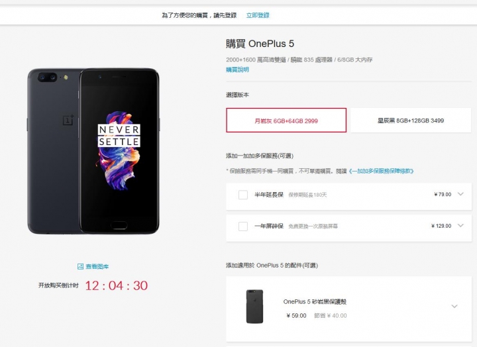Tick the 一年屏碎保 checkbox
The image size is (477, 347).
click(x=243, y=226)
